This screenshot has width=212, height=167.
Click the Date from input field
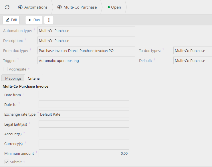click(84, 95)
